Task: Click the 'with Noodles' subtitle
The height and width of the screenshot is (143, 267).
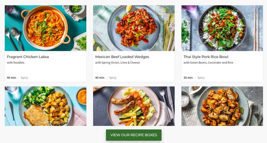Action: [x=16, y=63]
